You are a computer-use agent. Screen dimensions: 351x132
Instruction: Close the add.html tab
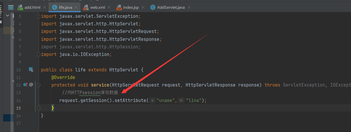[x=44, y=7]
